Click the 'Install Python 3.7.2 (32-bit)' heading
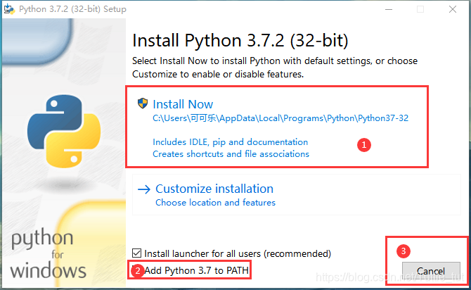 (x=240, y=41)
